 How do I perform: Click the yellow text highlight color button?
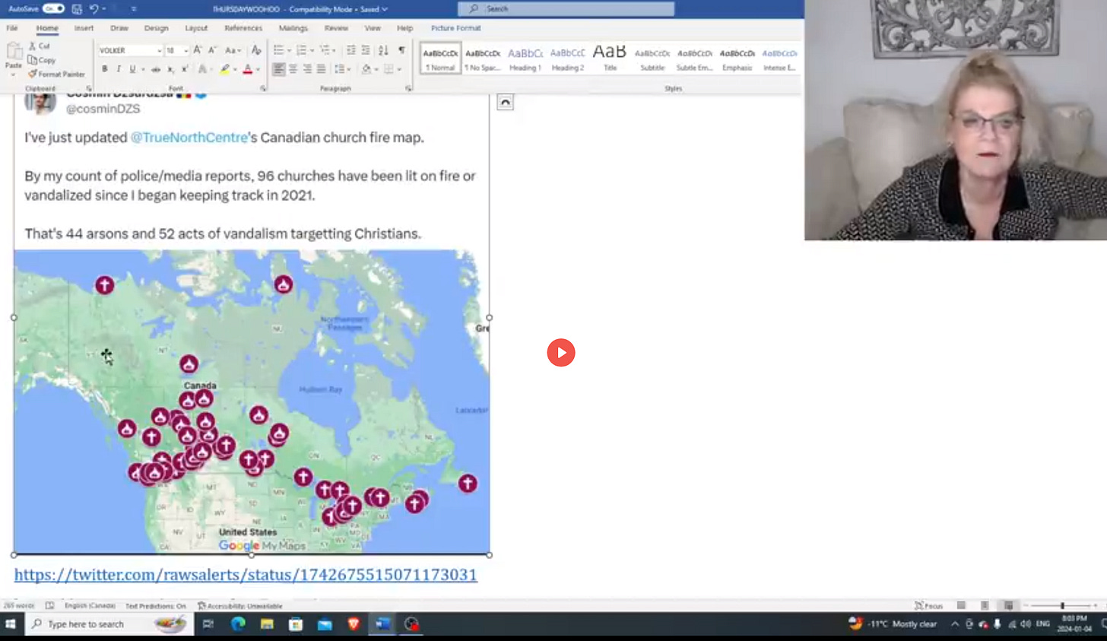(x=224, y=69)
